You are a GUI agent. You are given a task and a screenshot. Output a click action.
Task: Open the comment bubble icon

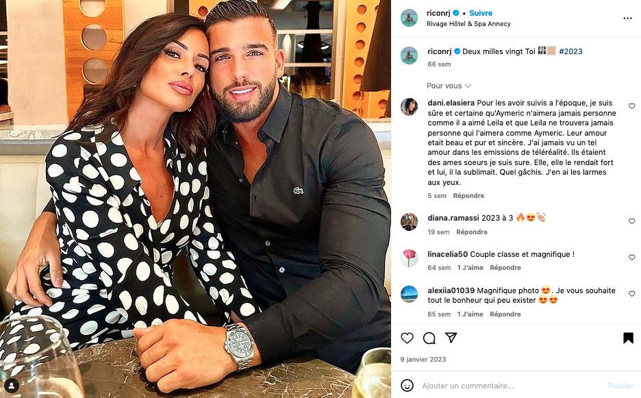pyautogui.click(x=429, y=338)
